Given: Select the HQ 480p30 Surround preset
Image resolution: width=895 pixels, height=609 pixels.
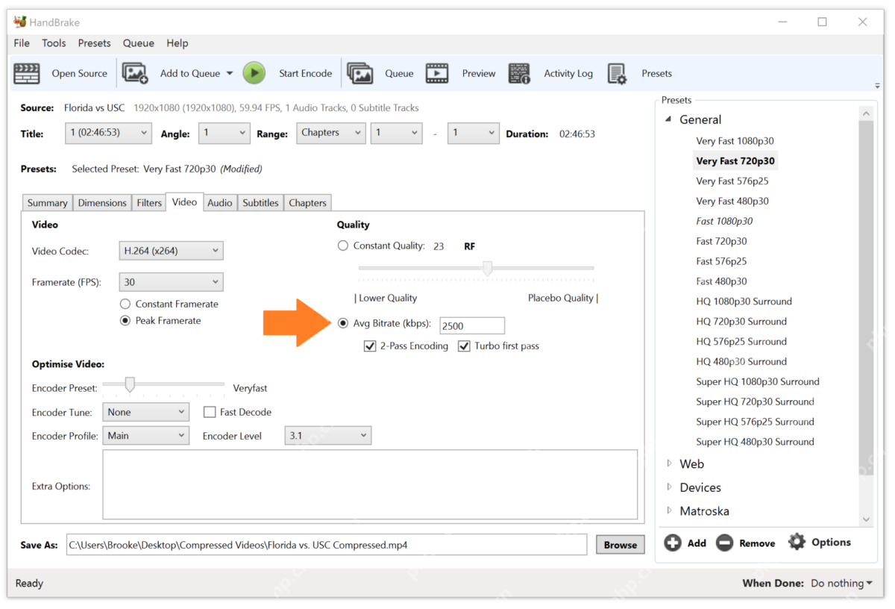Looking at the screenshot, I should pos(741,361).
